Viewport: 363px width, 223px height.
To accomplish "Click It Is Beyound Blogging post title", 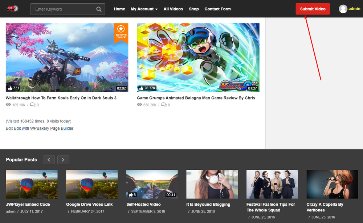I will pyautogui.click(x=208, y=204).
